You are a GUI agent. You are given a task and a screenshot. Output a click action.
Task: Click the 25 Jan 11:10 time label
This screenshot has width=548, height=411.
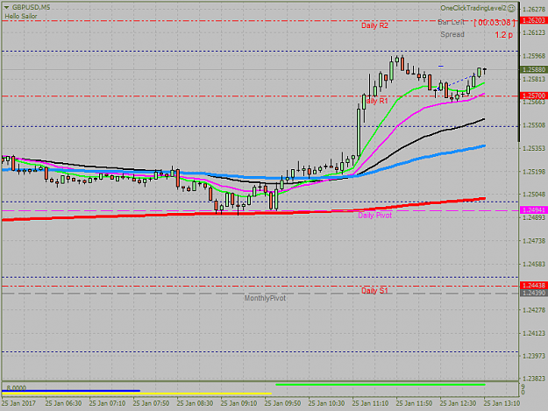tap(370, 403)
